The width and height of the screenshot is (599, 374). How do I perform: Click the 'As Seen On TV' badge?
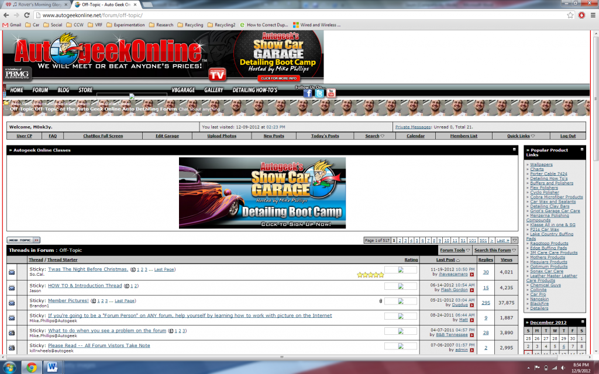pos(217,74)
